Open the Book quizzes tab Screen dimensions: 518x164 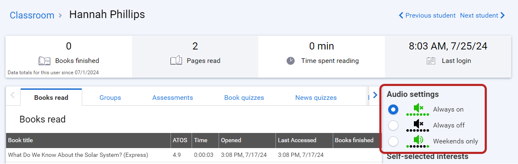[x=244, y=97]
